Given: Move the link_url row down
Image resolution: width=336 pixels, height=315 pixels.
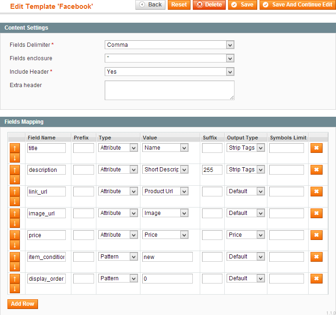Looking at the screenshot, I should tap(15, 202).
